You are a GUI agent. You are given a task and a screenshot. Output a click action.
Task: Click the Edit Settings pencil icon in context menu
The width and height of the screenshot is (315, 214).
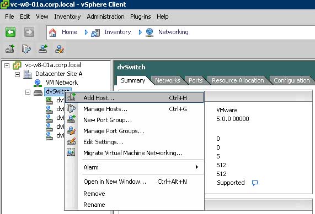(71, 141)
